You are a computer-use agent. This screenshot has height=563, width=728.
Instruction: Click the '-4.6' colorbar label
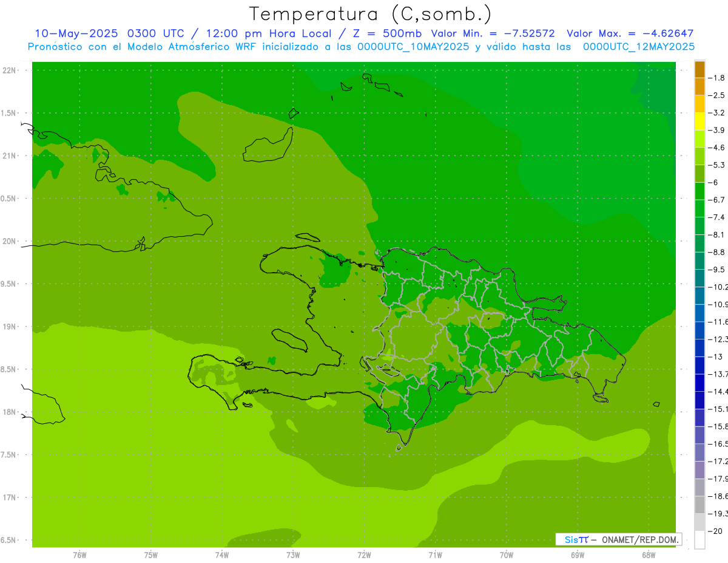click(x=717, y=148)
